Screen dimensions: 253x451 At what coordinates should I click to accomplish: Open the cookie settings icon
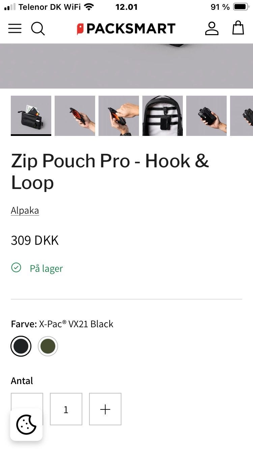click(26, 424)
